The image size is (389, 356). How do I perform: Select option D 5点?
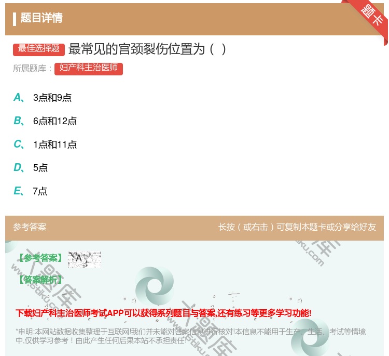pyautogui.click(x=31, y=168)
